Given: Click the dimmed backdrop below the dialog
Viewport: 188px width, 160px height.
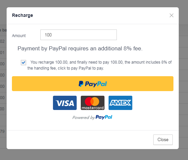Looking at the screenshot, I should click(94, 155).
